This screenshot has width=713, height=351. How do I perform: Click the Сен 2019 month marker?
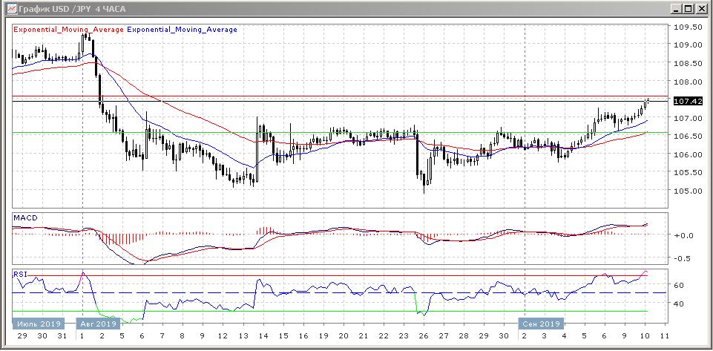coord(541,324)
